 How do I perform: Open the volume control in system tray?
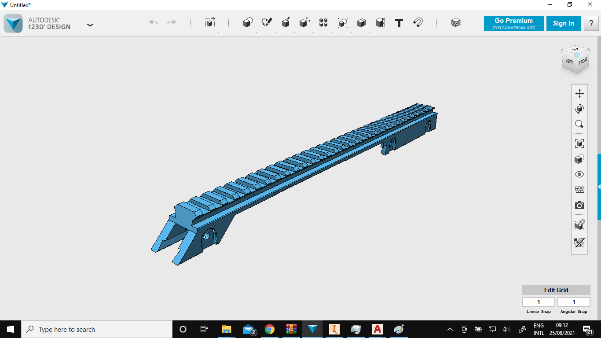[x=506, y=329]
